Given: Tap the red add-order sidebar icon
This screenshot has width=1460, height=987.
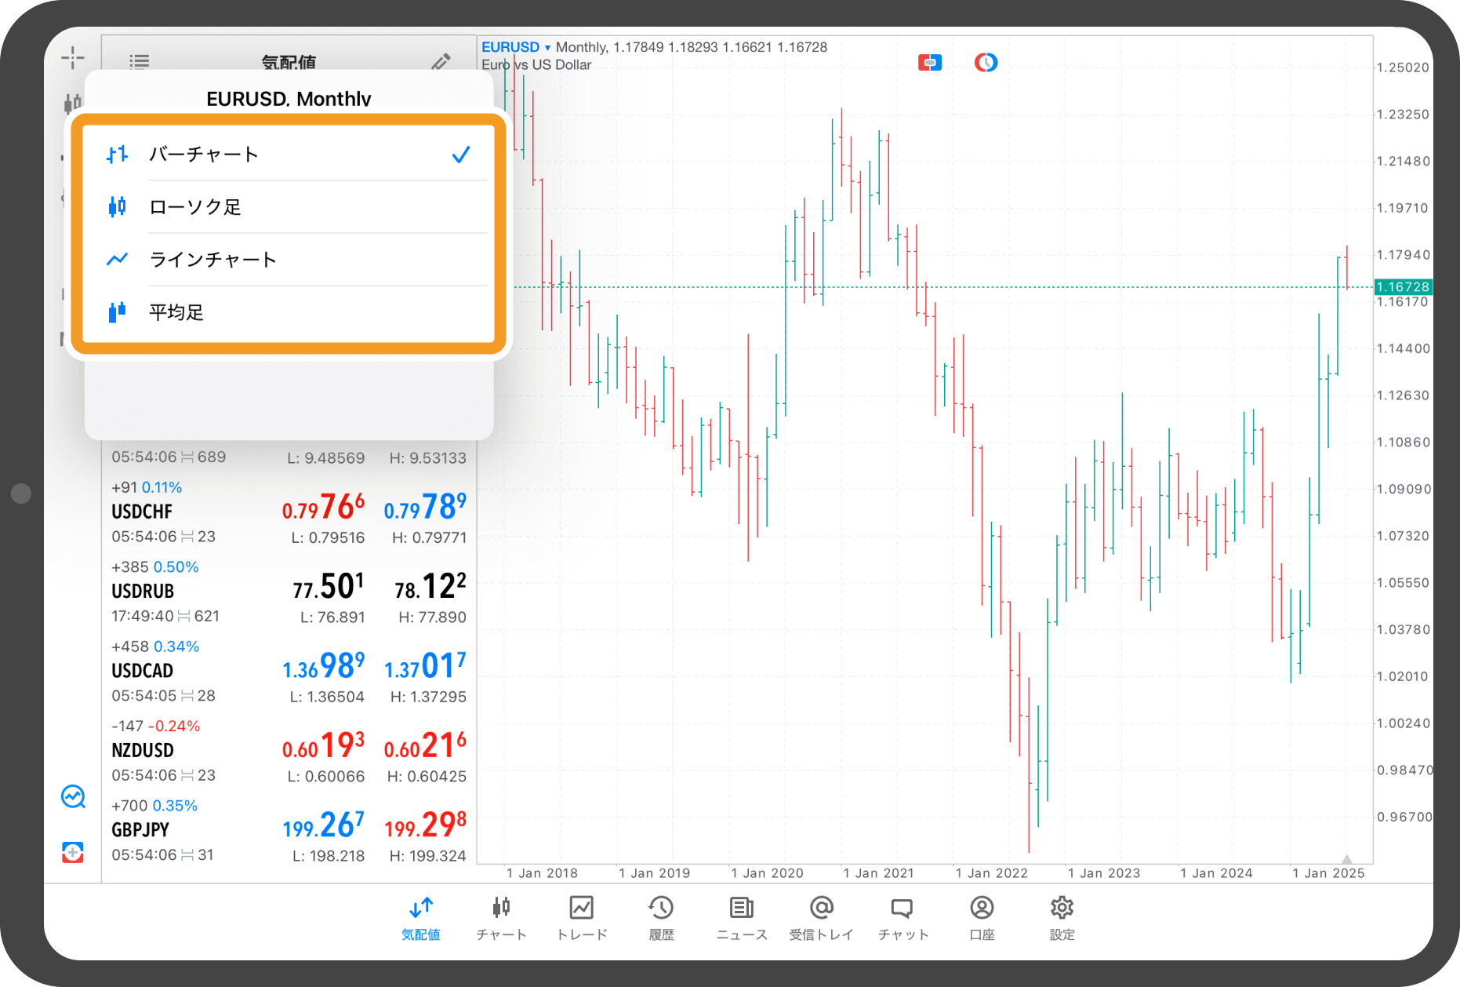Looking at the screenshot, I should 73,851.
